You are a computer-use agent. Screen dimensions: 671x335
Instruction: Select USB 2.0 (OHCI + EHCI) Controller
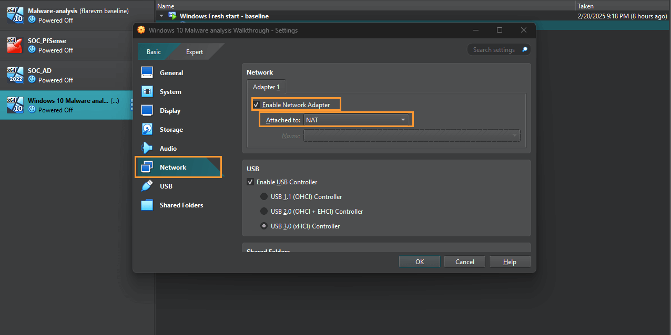pos(264,212)
